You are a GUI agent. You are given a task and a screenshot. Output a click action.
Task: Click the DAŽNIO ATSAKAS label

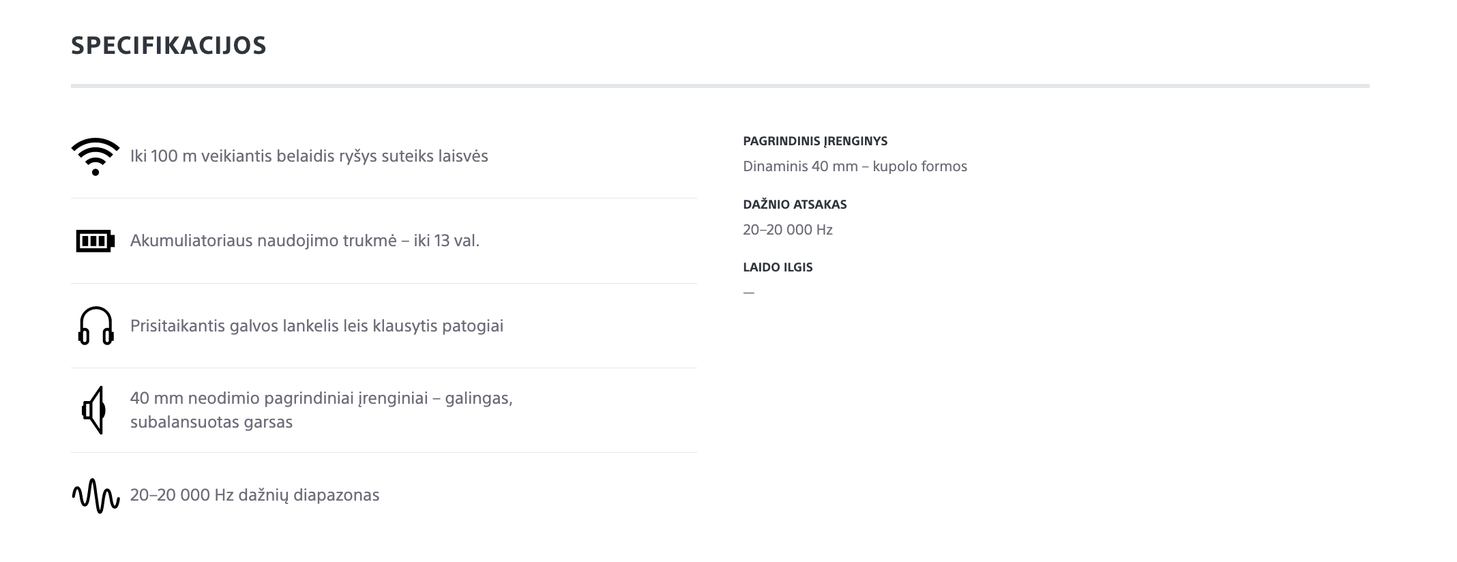(x=795, y=205)
